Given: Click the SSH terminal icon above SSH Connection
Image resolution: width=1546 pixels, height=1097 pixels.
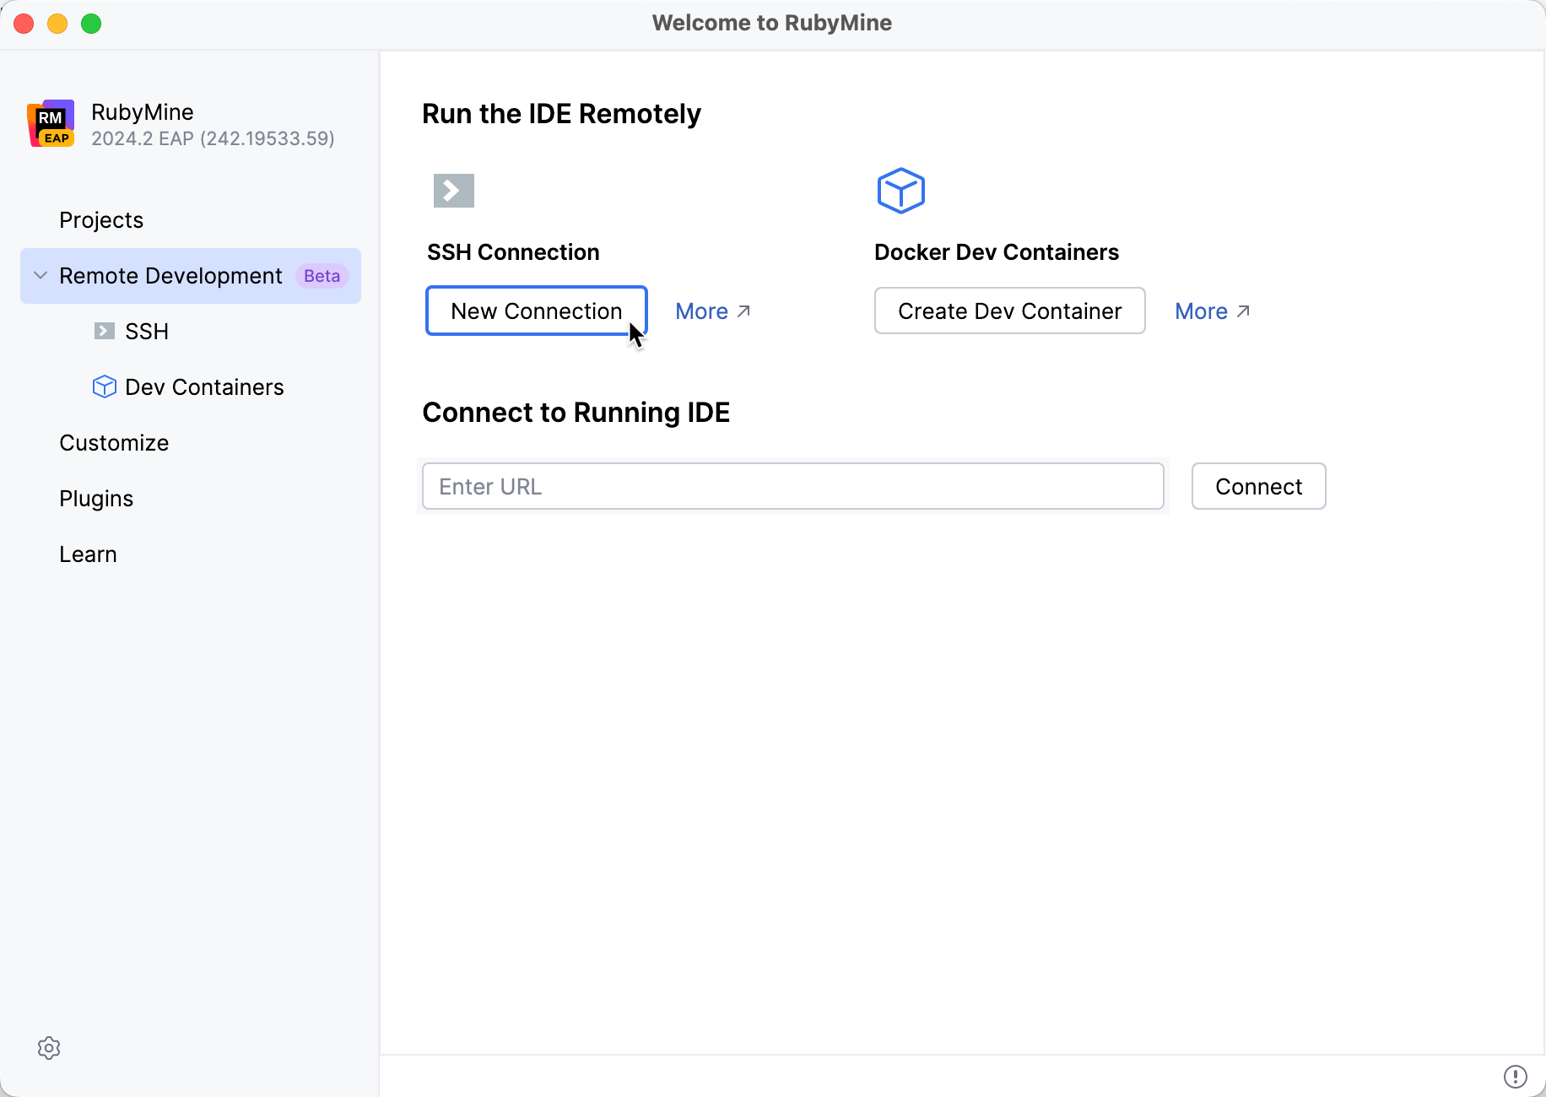Looking at the screenshot, I should (453, 190).
